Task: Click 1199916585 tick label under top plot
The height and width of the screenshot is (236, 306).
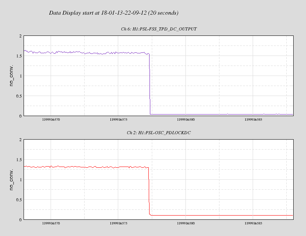Action: pos(253,120)
